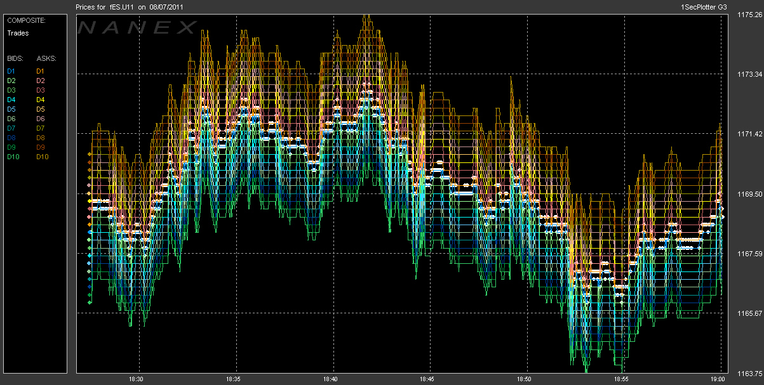Select the D10 ask depth legend label
The image size is (764, 385).
coord(43,157)
